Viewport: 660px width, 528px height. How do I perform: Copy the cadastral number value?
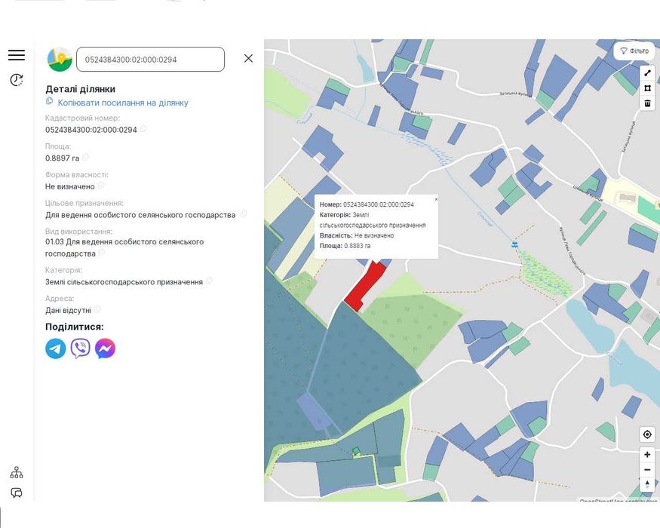[143, 129]
